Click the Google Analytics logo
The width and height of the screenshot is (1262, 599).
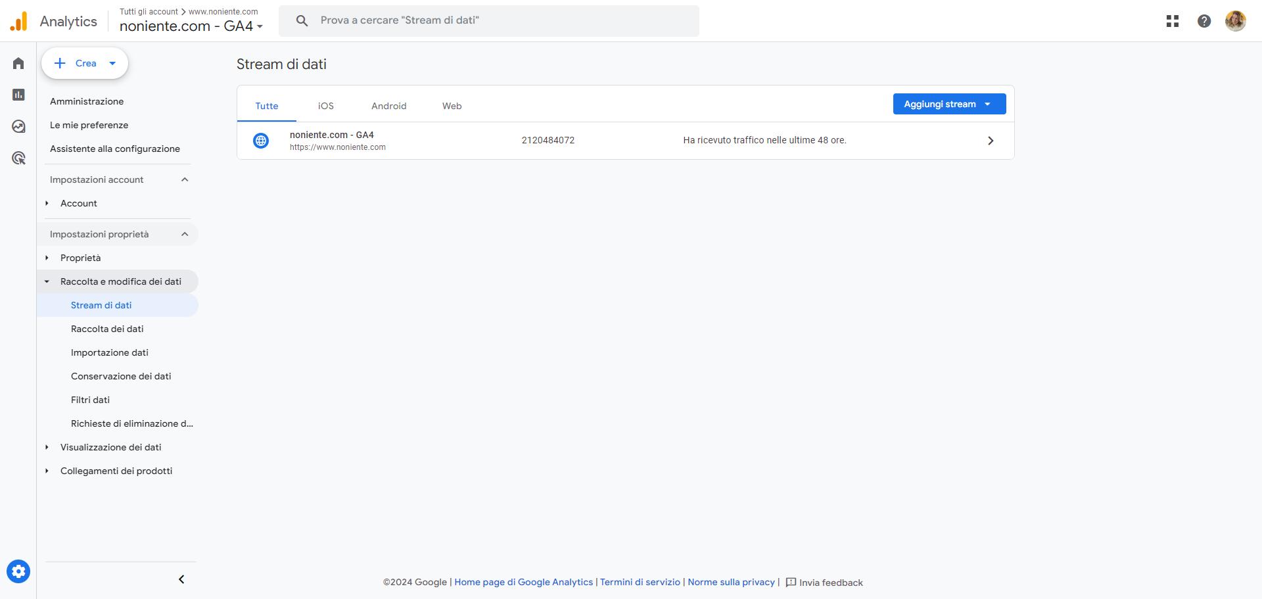pos(18,20)
